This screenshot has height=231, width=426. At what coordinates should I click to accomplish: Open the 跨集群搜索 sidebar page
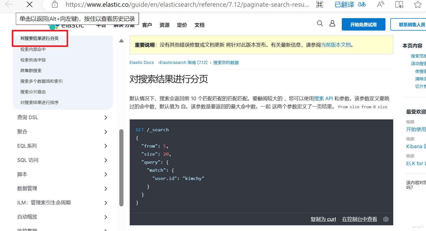(x=31, y=70)
